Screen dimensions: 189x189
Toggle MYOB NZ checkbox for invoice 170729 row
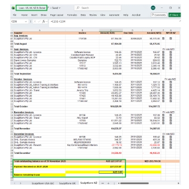coord(171,38)
